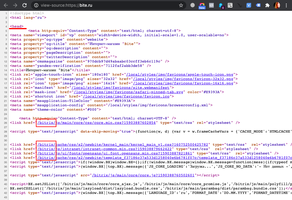The height and width of the screenshot is (200, 292).
Task: Open the code-brackets extension icon
Action: pos(211,5)
